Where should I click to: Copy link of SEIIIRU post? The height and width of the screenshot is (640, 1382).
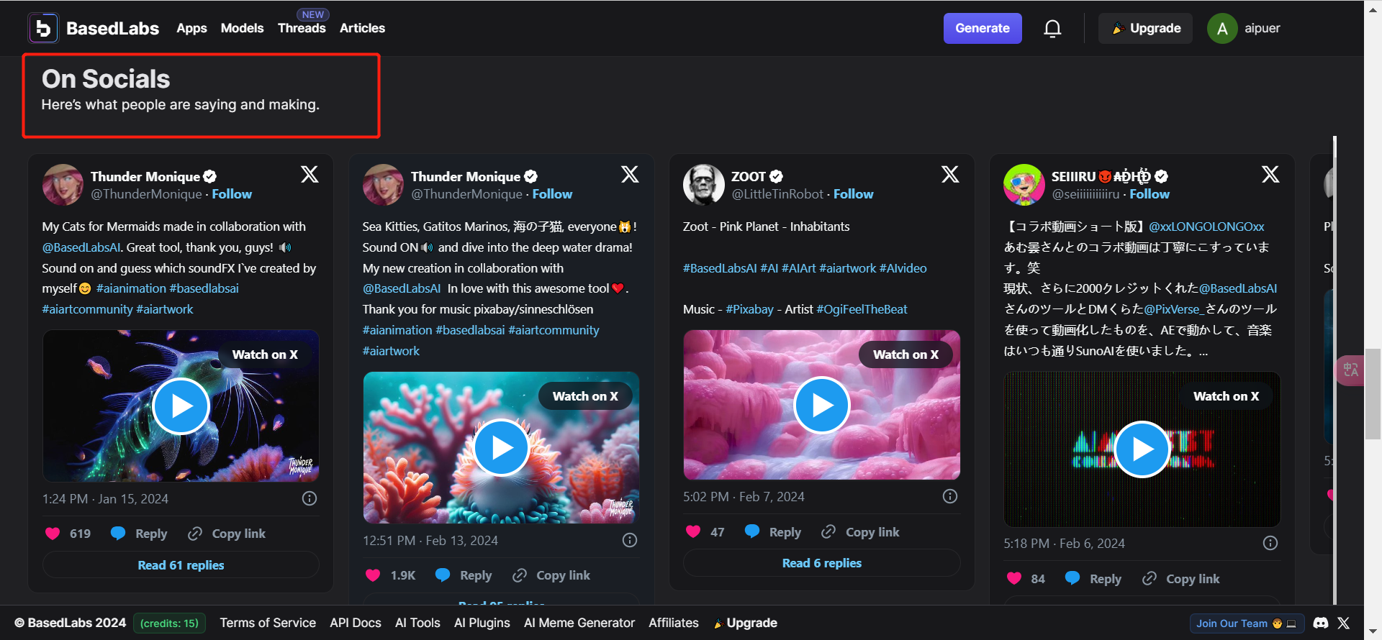[1181, 579]
